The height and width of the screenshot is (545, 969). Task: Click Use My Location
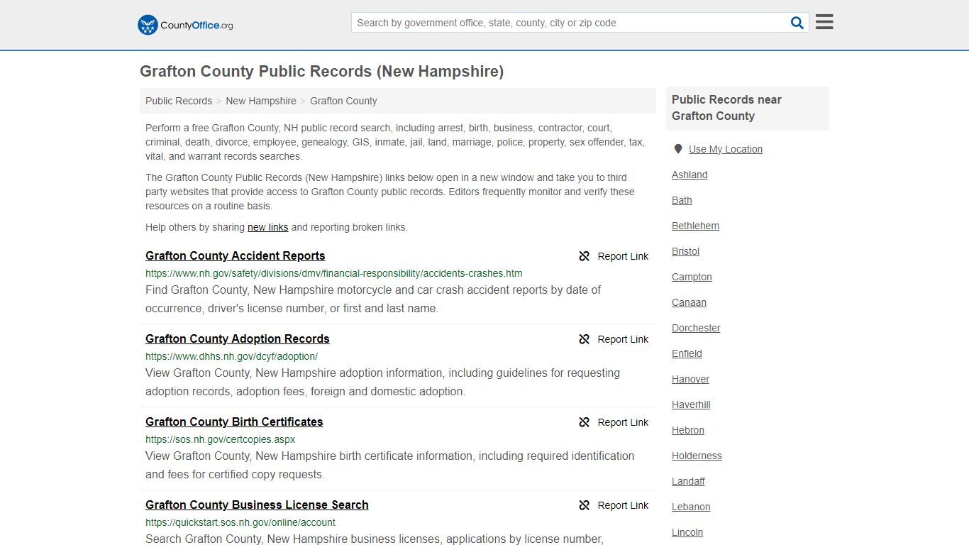[726, 149]
